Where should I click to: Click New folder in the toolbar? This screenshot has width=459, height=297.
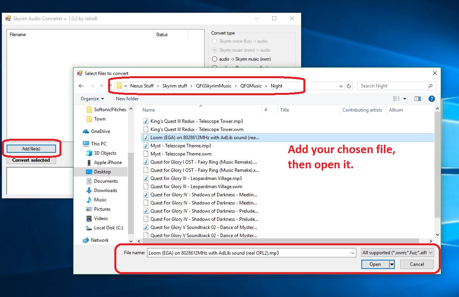point(127,99)
